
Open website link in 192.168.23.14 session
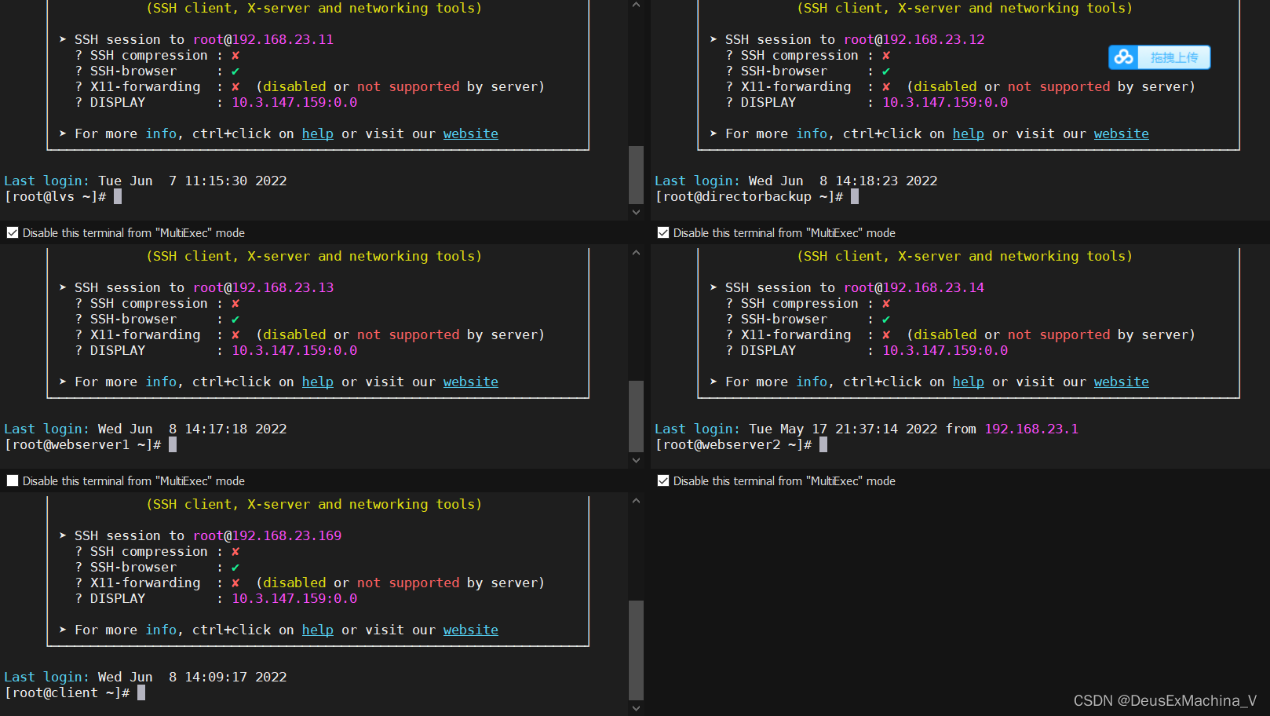tap(1122, 382)
